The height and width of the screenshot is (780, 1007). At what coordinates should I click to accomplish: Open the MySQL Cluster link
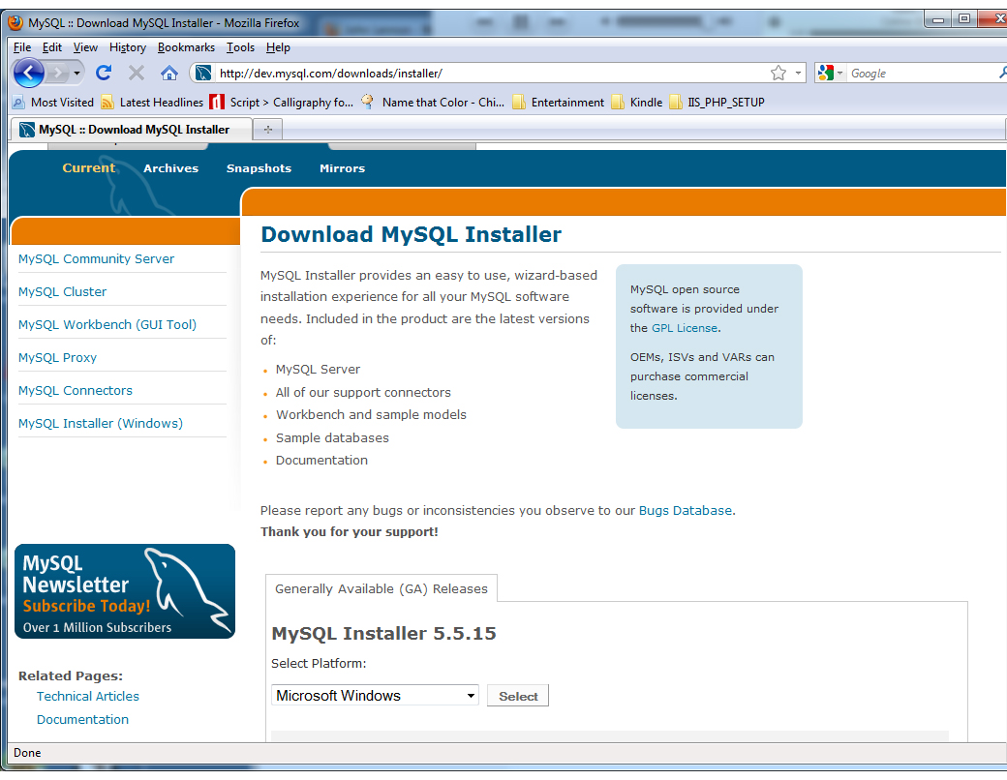62,291
